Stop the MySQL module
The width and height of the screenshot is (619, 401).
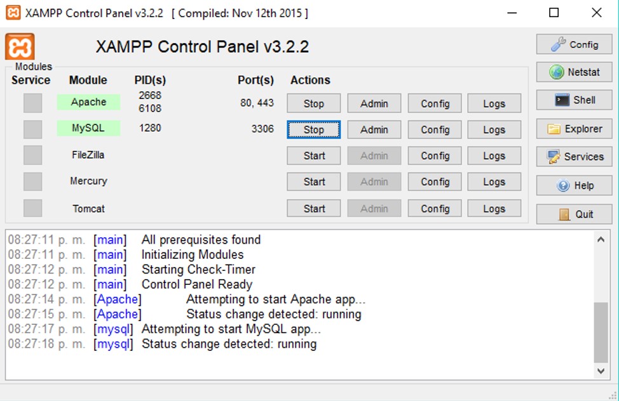point(313,129)
